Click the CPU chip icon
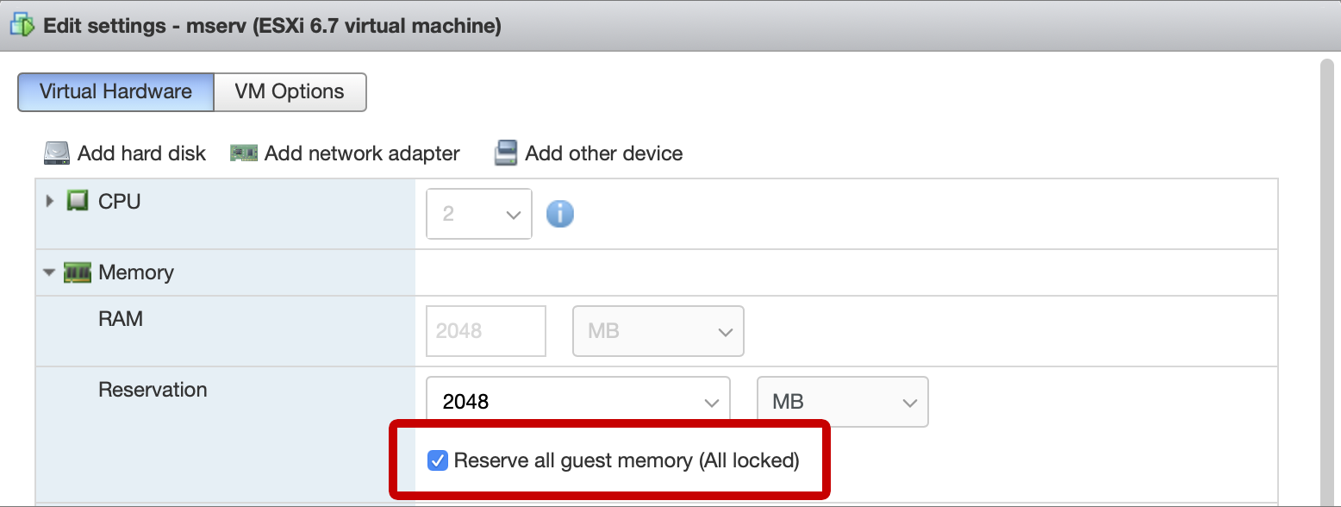Screen dimensions: 1341x507 coord(78,202)
